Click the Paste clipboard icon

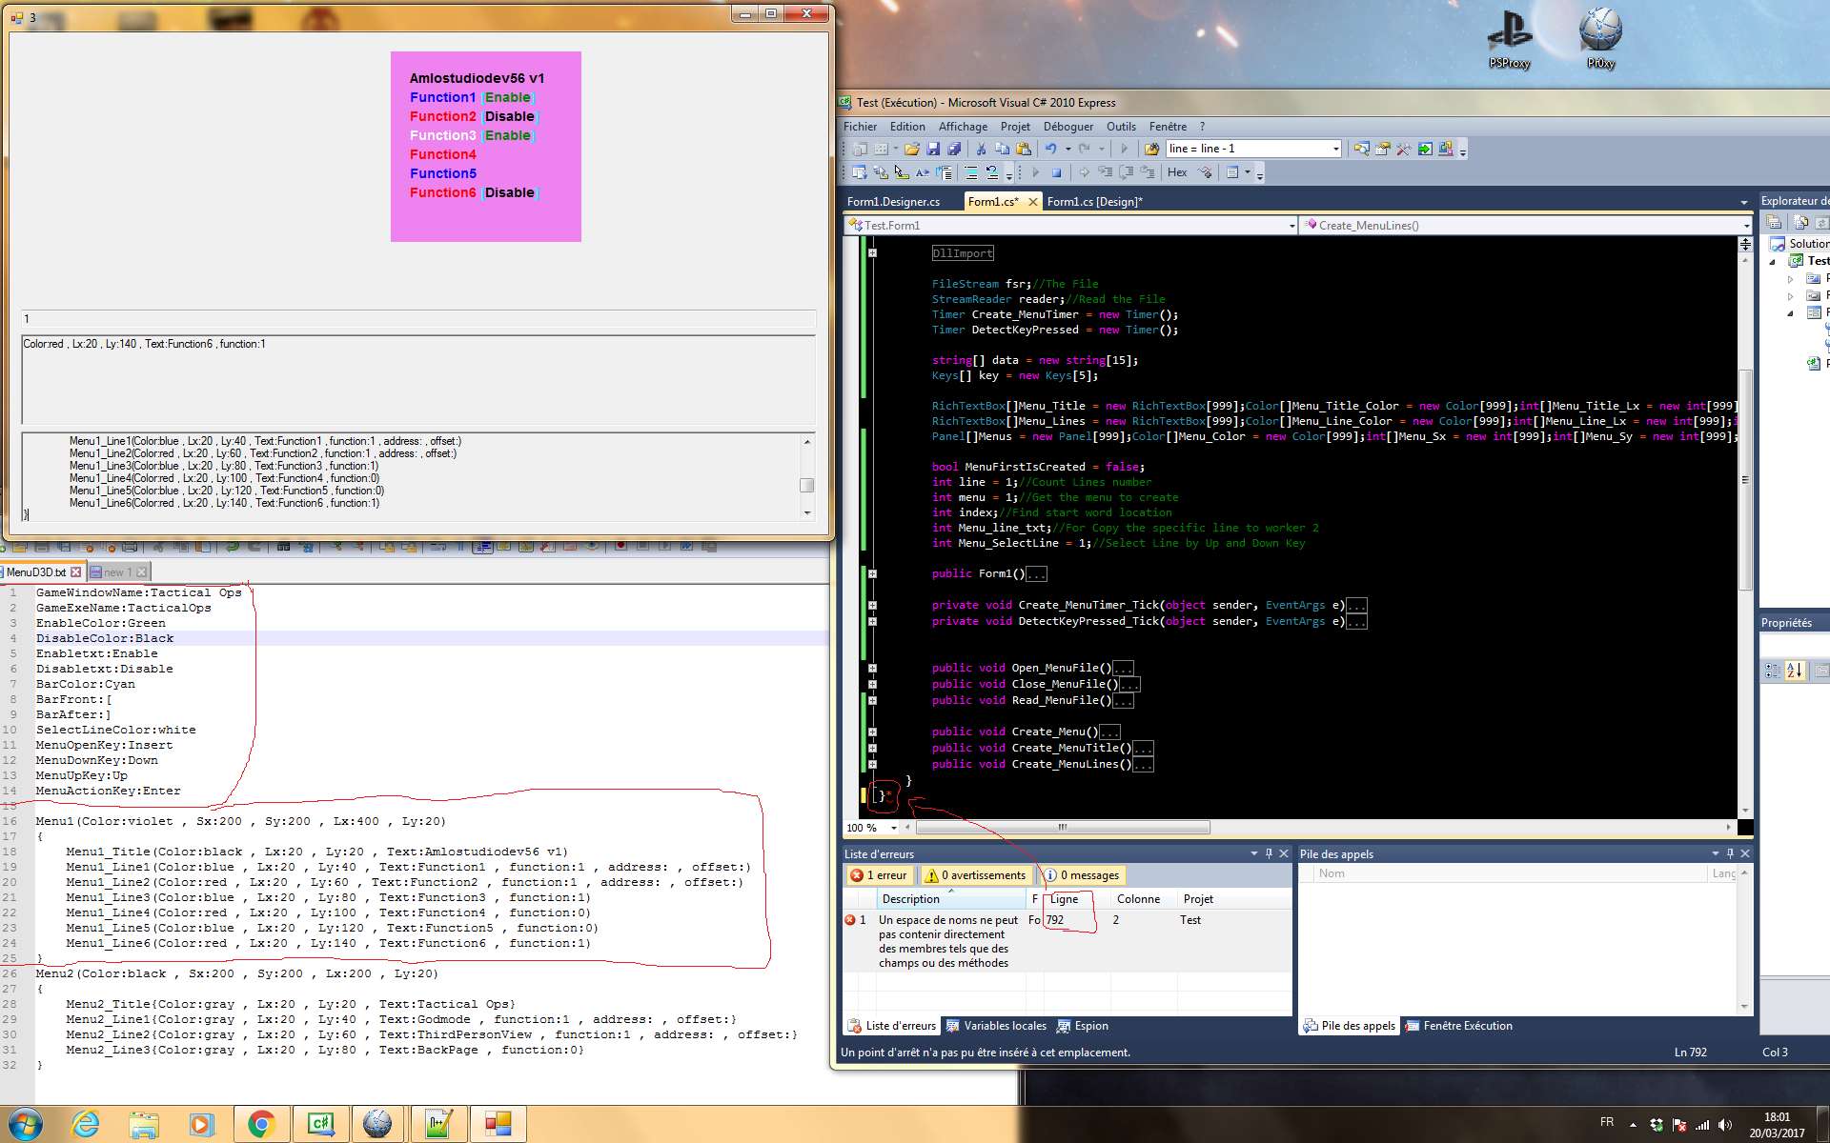(x=1024, y=149)
